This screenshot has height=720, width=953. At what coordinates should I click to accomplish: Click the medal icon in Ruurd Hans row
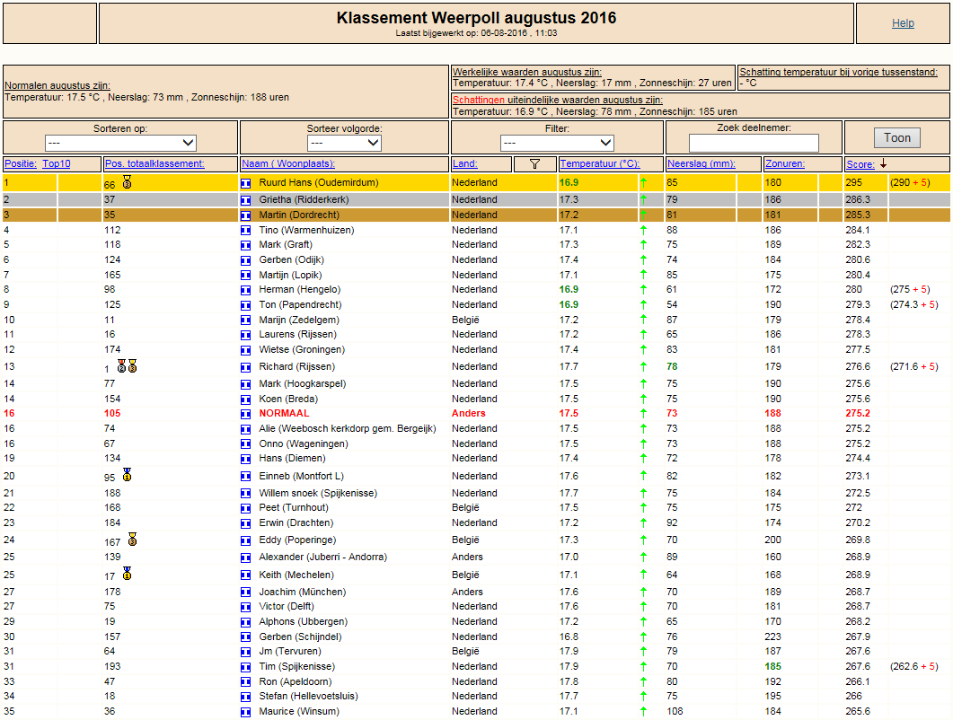click(127, 181)
